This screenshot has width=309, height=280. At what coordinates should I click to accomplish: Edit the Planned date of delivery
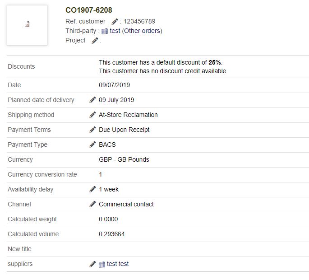click(x=92, y=100)
